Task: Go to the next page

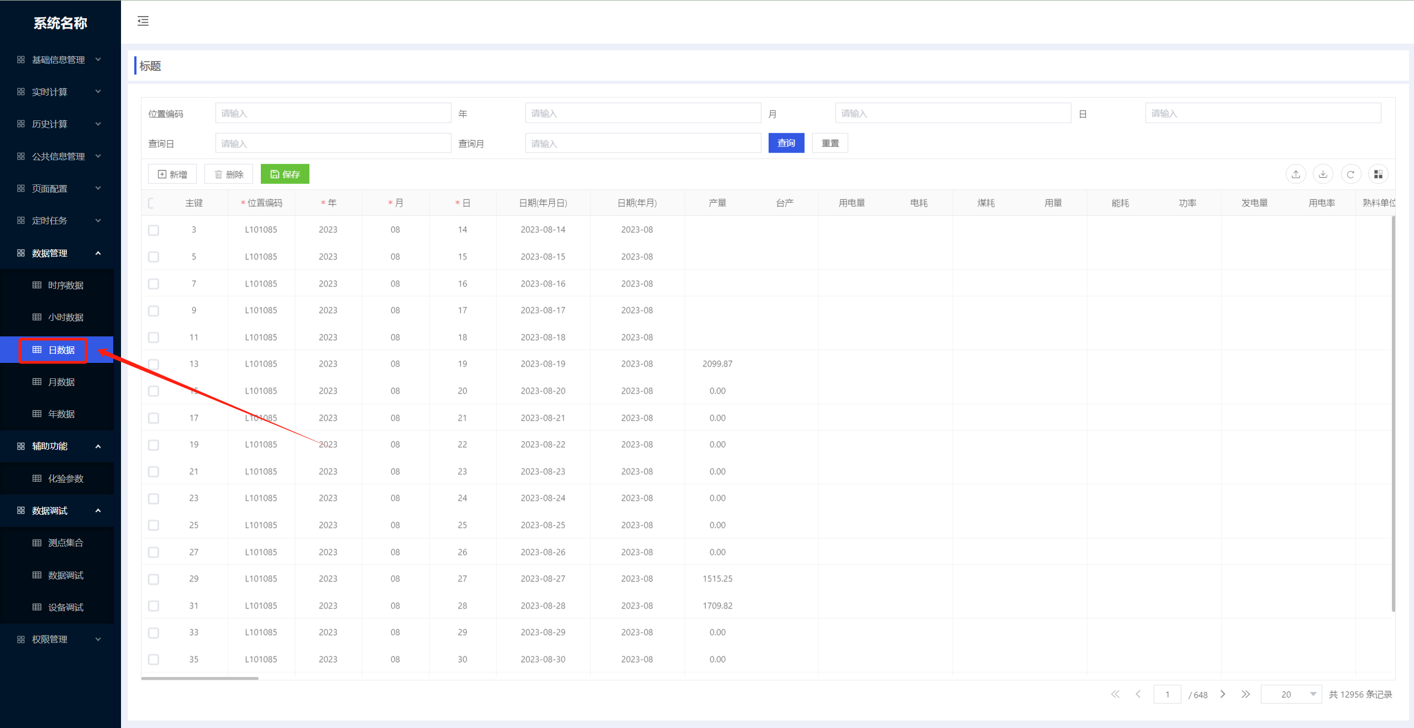Action: [x=1223, y=694]
